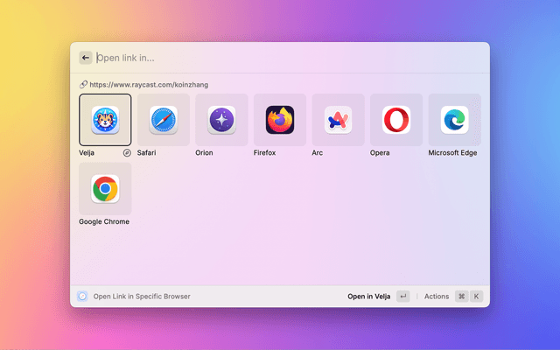Click 'Open Link in Specific Browser' footer title
560x350 pixels.
coord(142,297)
